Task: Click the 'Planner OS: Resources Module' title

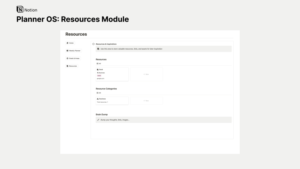Action: 73,19
